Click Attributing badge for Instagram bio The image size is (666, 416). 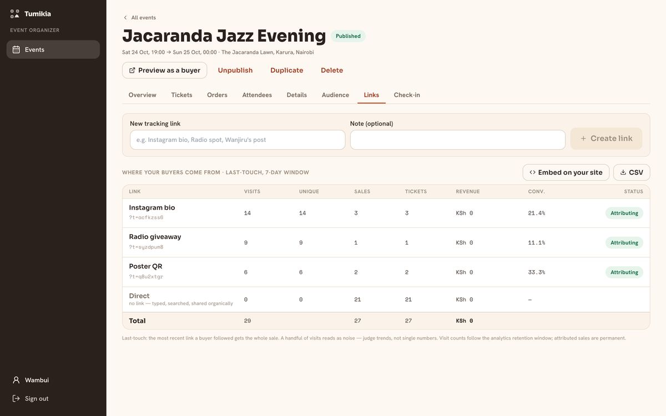coord(624,213)
